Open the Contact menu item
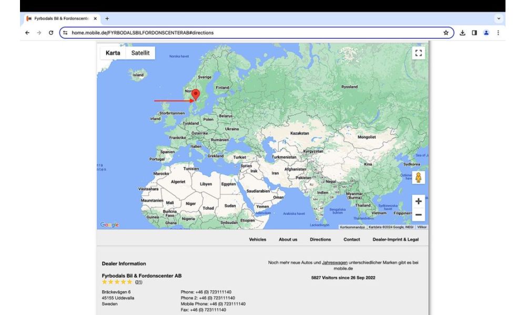 coord(351,239)
